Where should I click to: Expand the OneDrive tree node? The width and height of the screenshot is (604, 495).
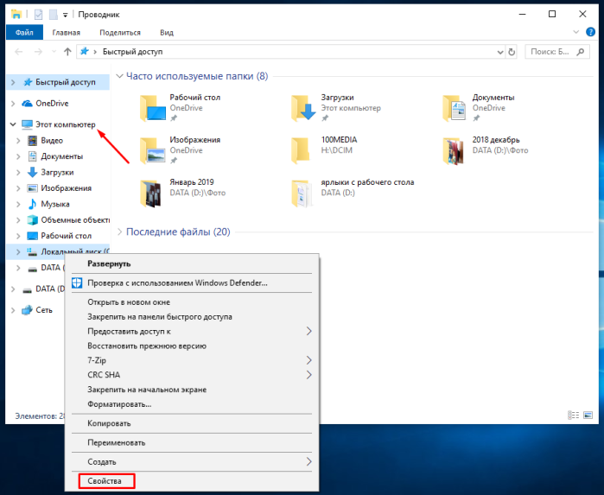pyautogui.click(x=13, y=104)
